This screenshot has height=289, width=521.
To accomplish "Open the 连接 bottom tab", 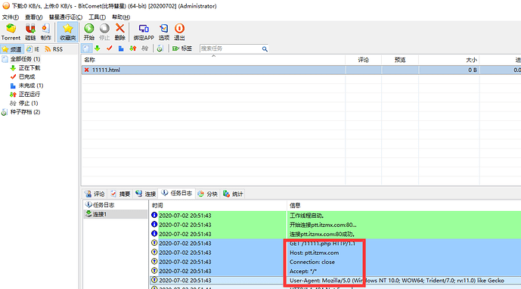I will [146, 194].
